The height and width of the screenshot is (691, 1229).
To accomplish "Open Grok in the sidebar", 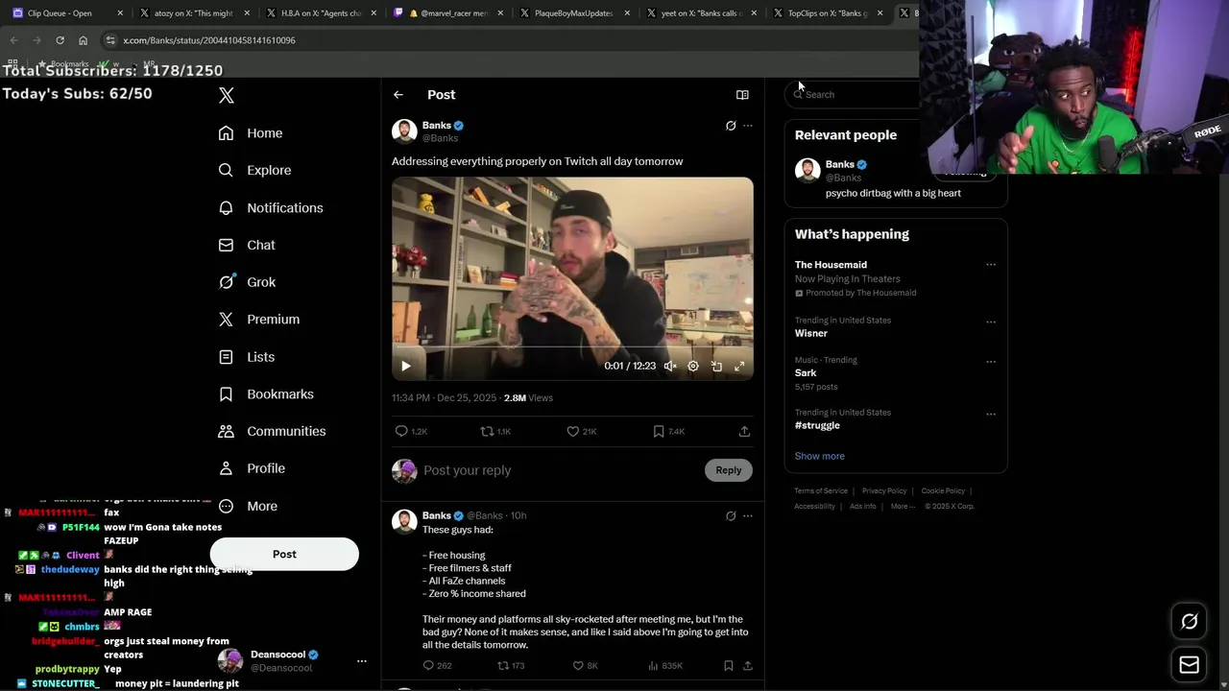I will pyautogui.click(x=247, y=282).
